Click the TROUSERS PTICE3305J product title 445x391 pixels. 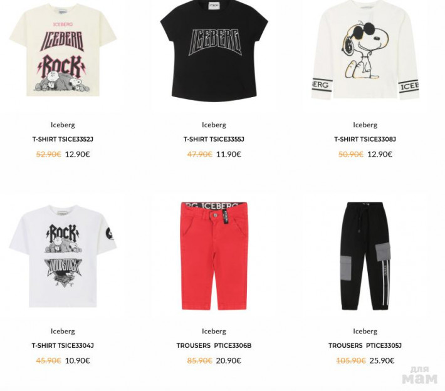[x=365, y=346]
